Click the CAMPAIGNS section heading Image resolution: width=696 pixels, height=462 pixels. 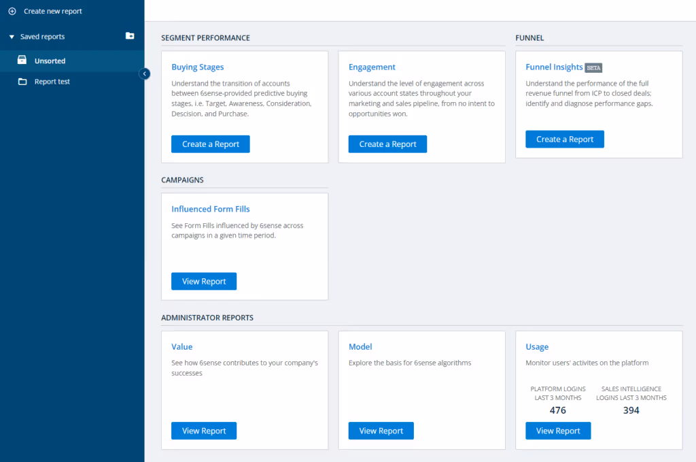point(182,180)
